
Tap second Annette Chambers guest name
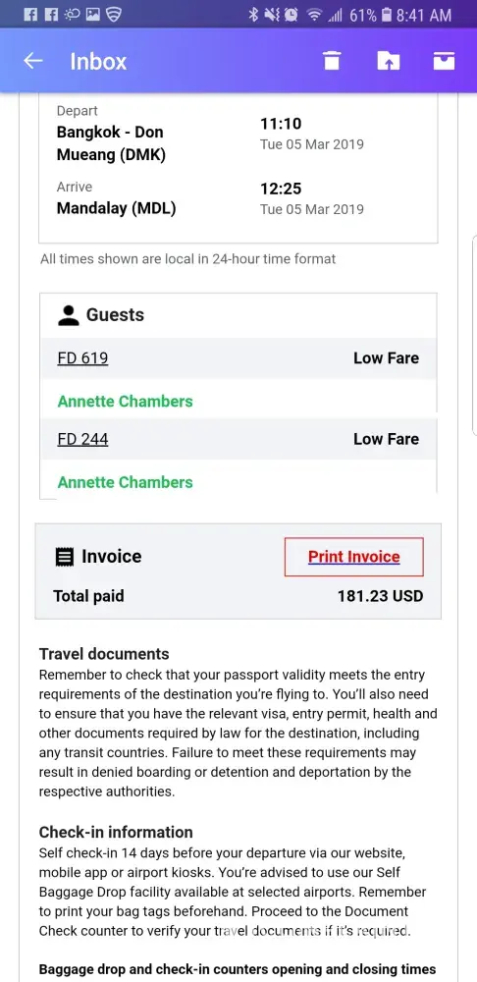(126, 482)
